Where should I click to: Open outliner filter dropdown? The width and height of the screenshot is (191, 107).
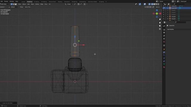169,4
